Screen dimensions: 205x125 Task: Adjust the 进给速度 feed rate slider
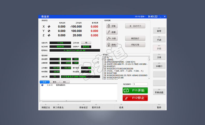98,59
